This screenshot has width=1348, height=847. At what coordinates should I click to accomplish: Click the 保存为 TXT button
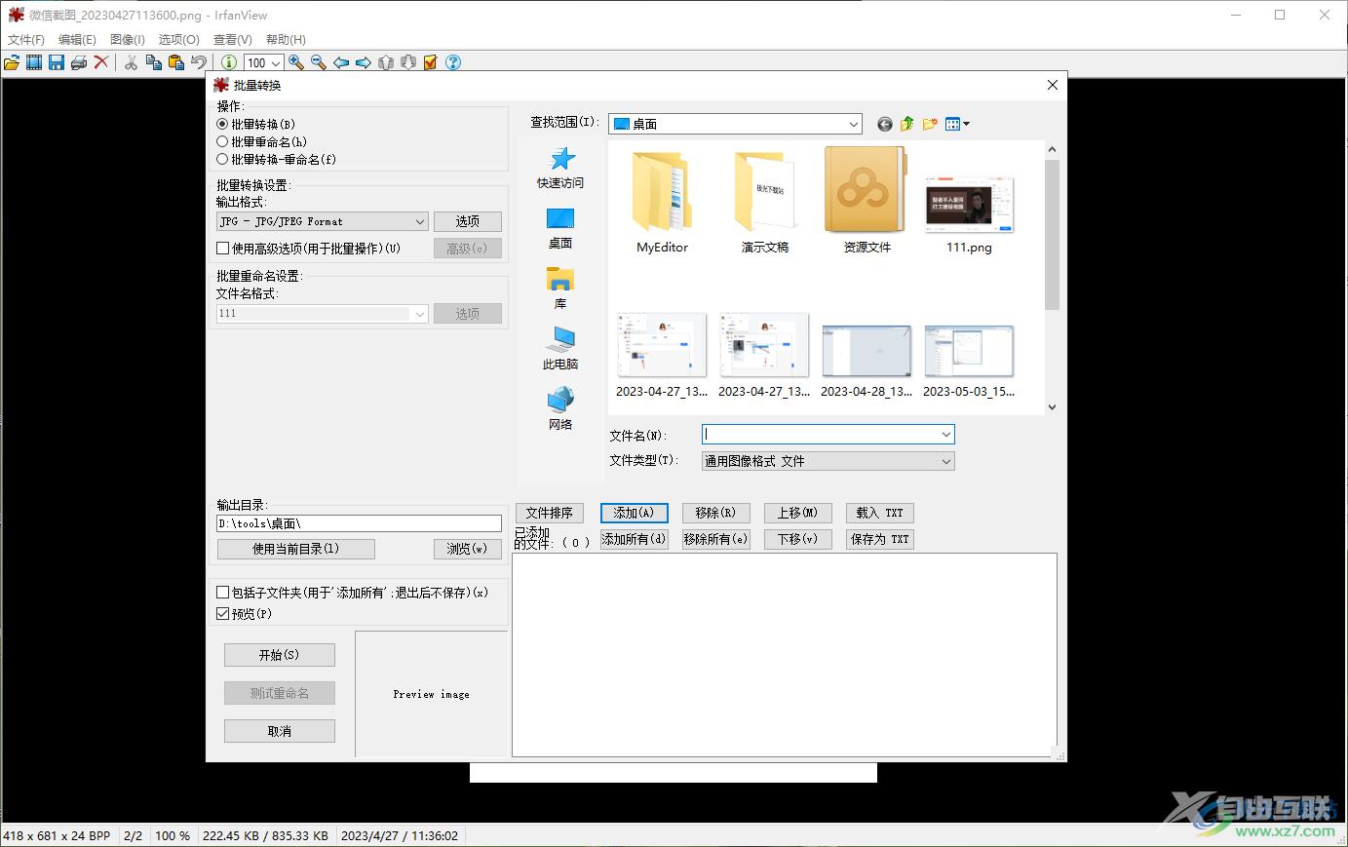(880, 539)
